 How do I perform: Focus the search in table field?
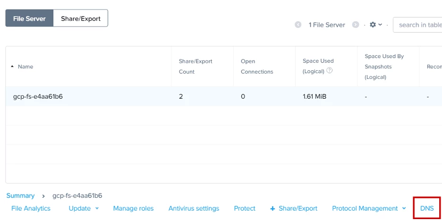coord(417,25)
